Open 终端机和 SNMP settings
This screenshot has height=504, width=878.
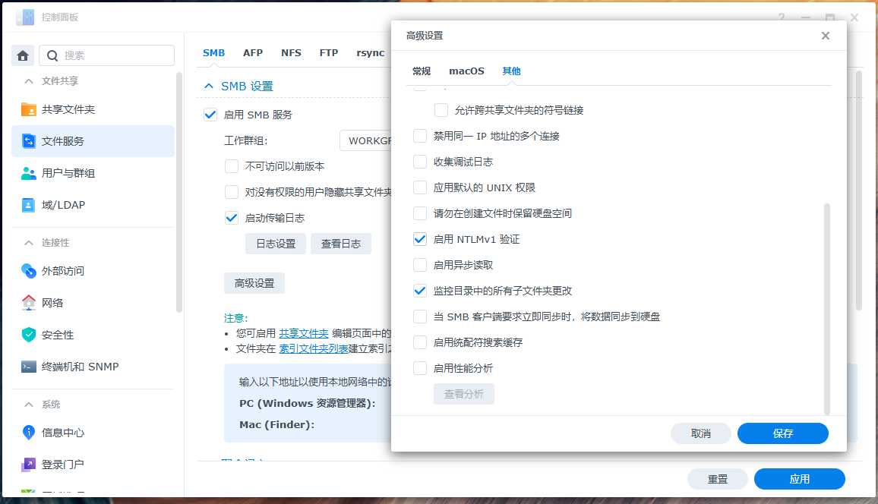(x=80, y=367)
